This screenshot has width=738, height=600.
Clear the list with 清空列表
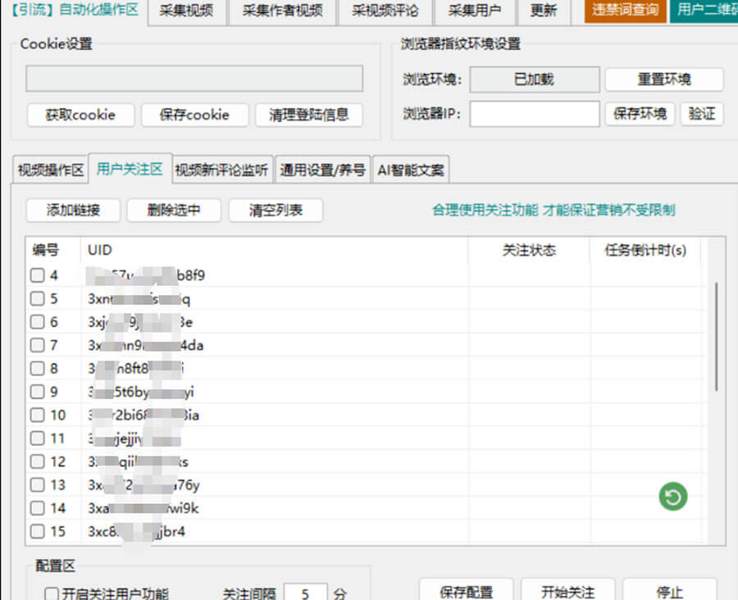coord(275,211)
